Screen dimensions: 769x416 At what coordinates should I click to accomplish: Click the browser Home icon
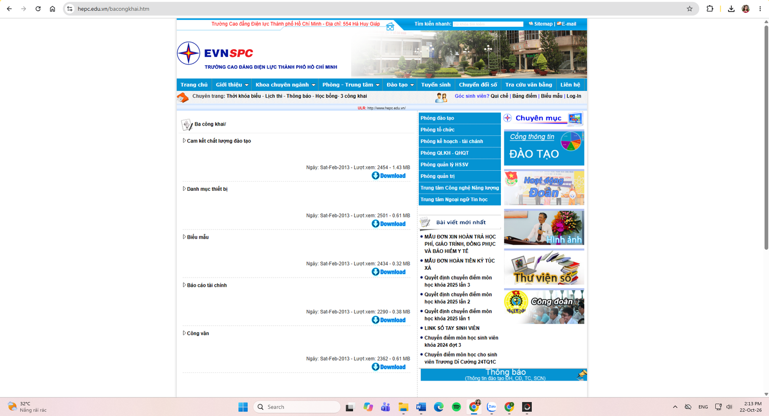point(52,9)
